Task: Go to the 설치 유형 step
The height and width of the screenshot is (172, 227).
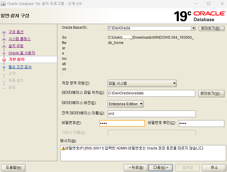Action: point(16,46)
